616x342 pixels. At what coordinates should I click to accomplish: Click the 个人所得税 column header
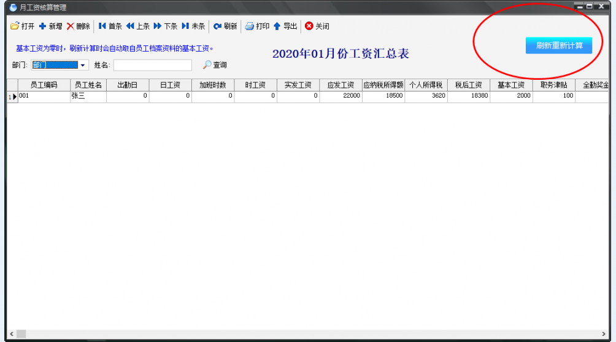pyautogui.click(x=426, y=85)
